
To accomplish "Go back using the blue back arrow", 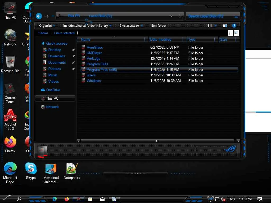I will pos(39,16).
